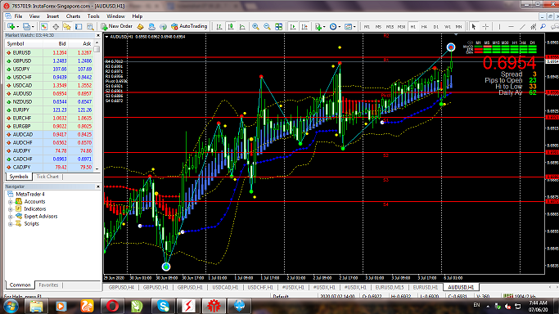The image size is (559, 314).
Task: Toggle AutoTrading on or off
Action: [x=189, y=26]
